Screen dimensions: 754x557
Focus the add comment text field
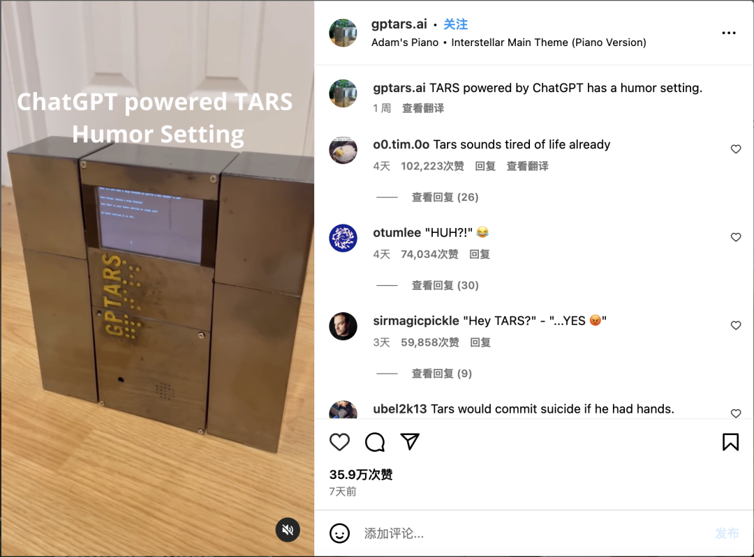coord(534,533)
